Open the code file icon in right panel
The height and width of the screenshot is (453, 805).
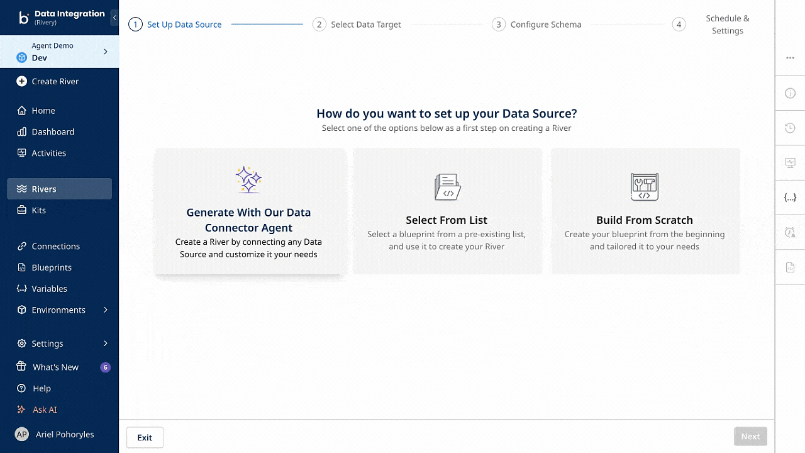[x=790, y=267]
